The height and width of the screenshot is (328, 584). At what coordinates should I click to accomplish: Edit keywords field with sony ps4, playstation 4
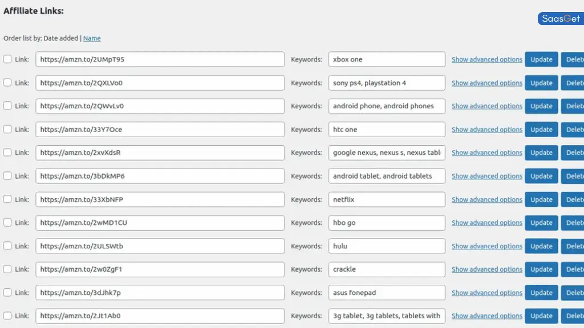387,83
